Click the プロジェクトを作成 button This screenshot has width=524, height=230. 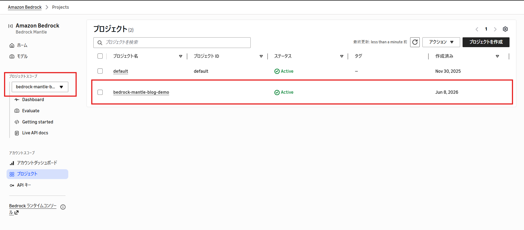486,42
